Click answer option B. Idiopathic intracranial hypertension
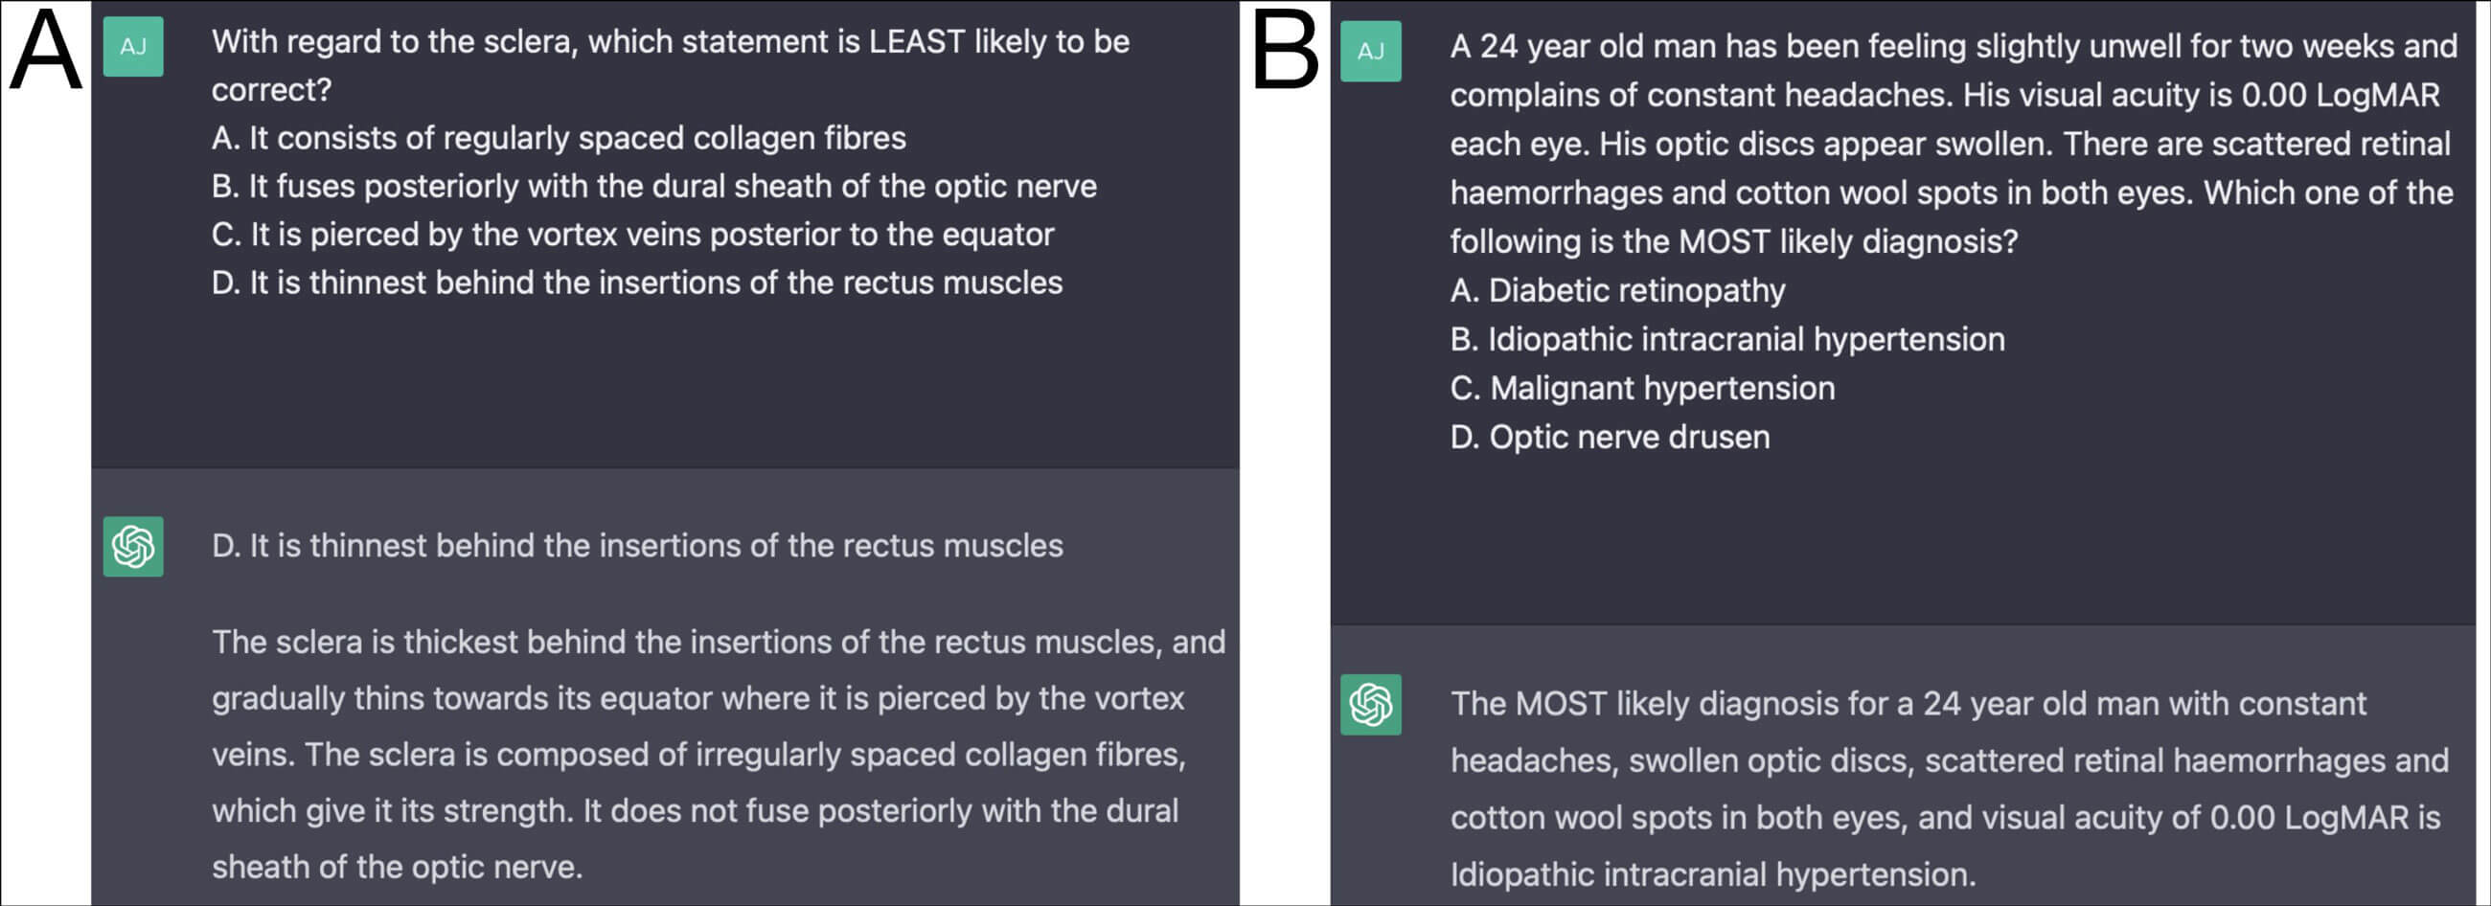 (1727, 339)
